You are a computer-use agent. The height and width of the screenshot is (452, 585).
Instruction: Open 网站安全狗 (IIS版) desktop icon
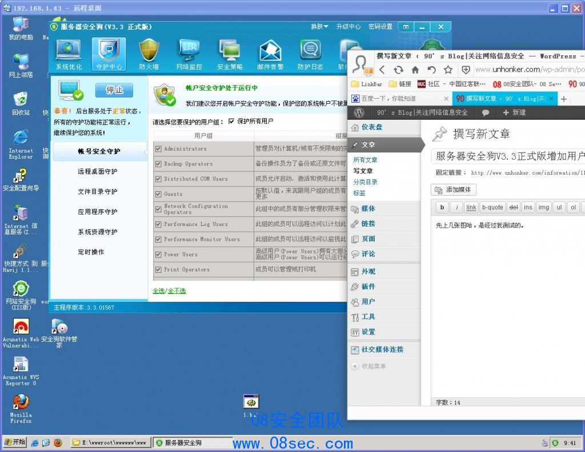(x=21, y=296)
